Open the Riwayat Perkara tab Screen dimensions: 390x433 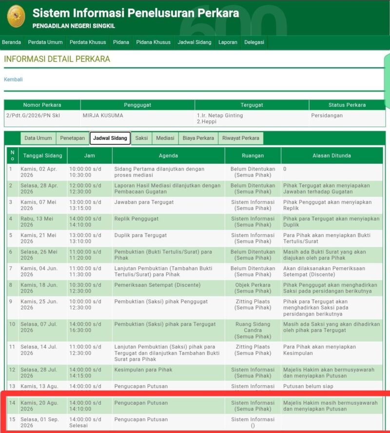241,138
